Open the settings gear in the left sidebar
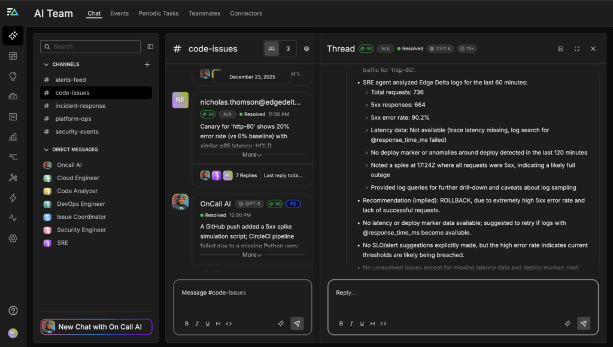613x347 pixels. [x=13, y=238]
